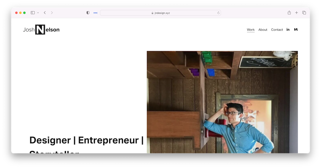
Task: Click the padlock icon beside the URL
Action: click(x=152, y=13)
